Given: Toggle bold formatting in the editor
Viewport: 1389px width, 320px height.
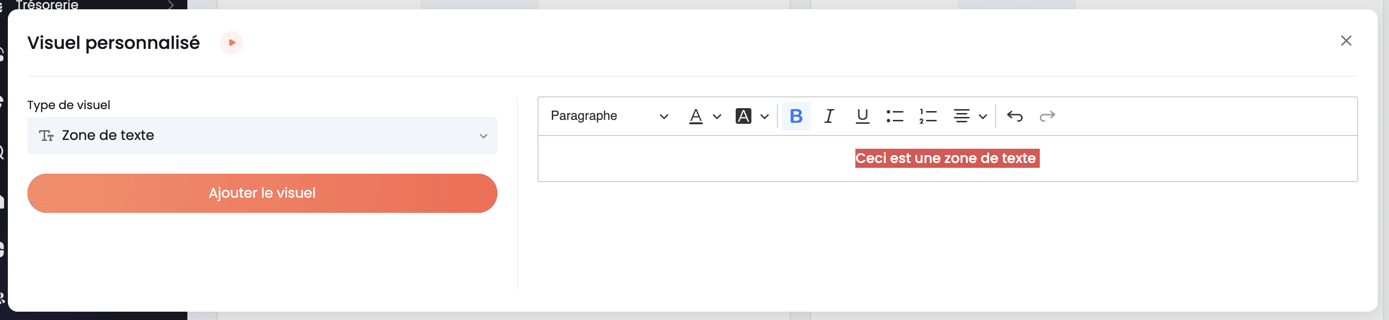Looking at the screenshot, I should [796, 116].
